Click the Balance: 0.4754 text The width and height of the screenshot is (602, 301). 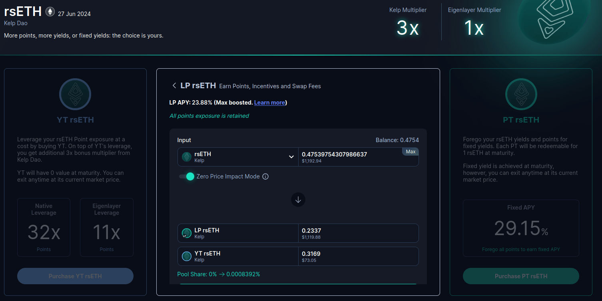point(397,140)
